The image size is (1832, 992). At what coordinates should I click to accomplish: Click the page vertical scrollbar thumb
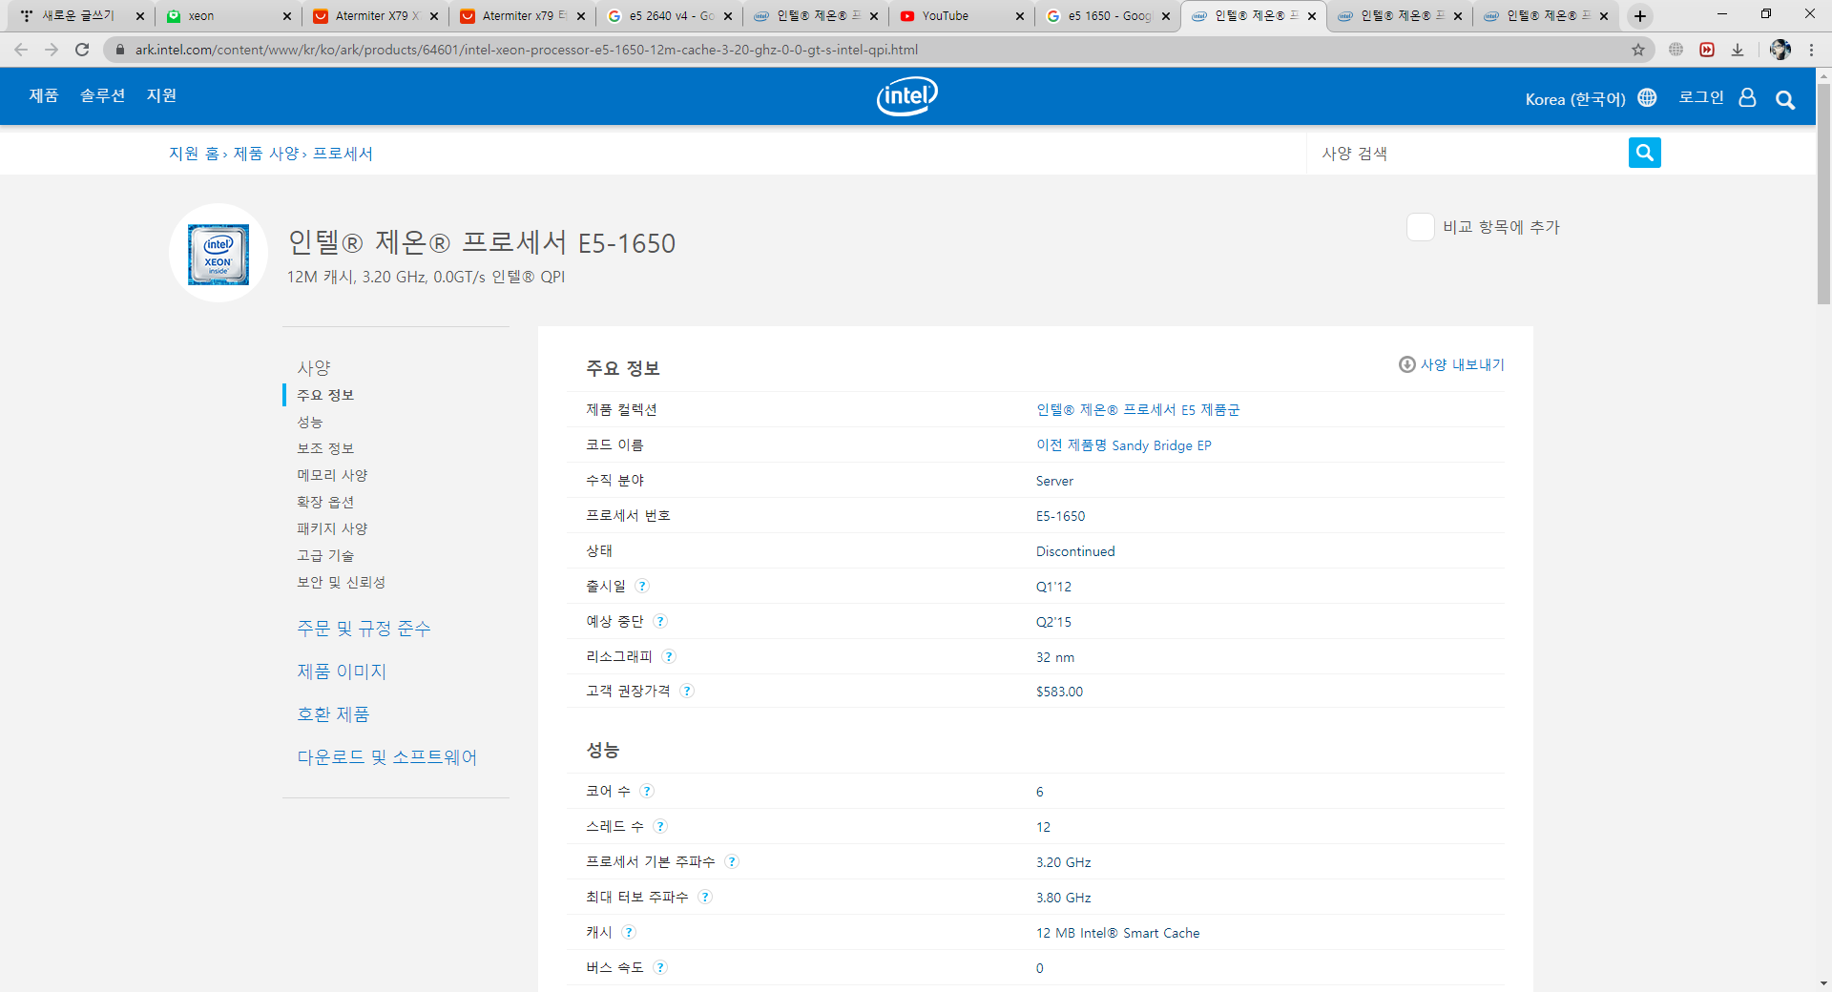1823,194
